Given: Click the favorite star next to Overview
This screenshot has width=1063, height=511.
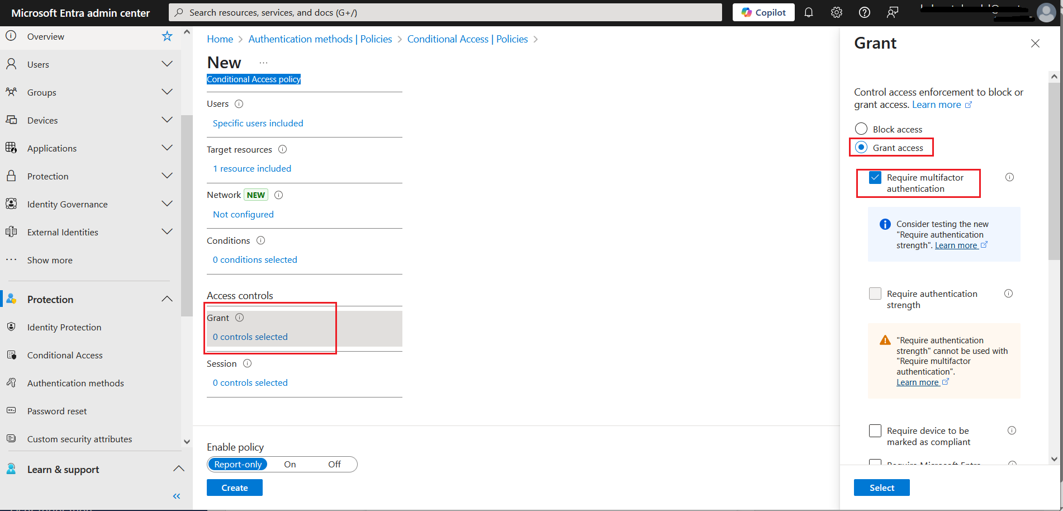Looking at the screenshot, I should coord(167,36).
